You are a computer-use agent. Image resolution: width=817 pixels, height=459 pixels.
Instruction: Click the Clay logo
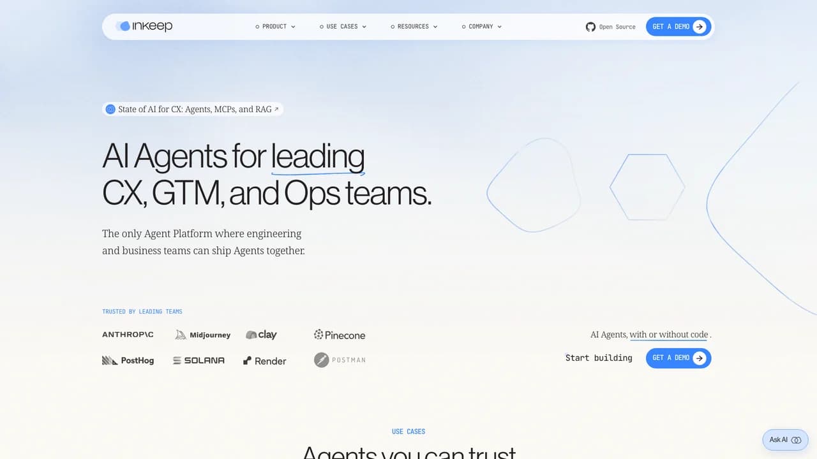(x=261, y=335)
